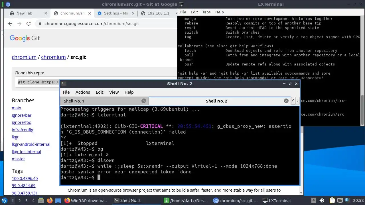
Task: Open /home/dartz/Des... taskbar entry
Action: tap(186, 200)
